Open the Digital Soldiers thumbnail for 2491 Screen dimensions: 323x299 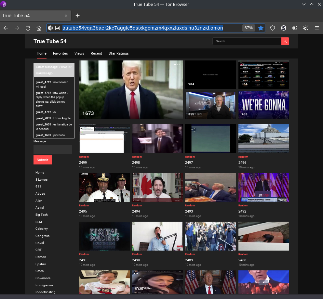click(x=104, y=236)
